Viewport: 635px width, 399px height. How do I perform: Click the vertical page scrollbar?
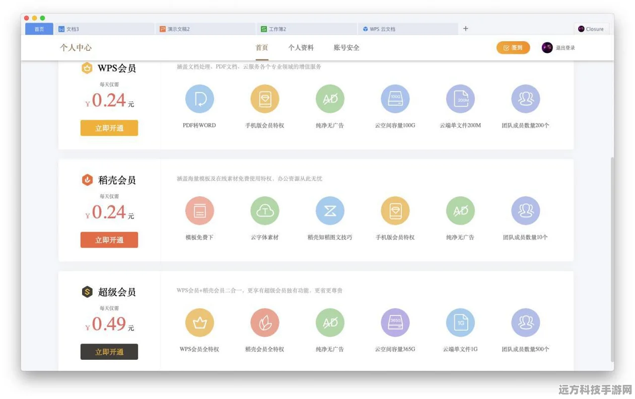tap(612, 259)
